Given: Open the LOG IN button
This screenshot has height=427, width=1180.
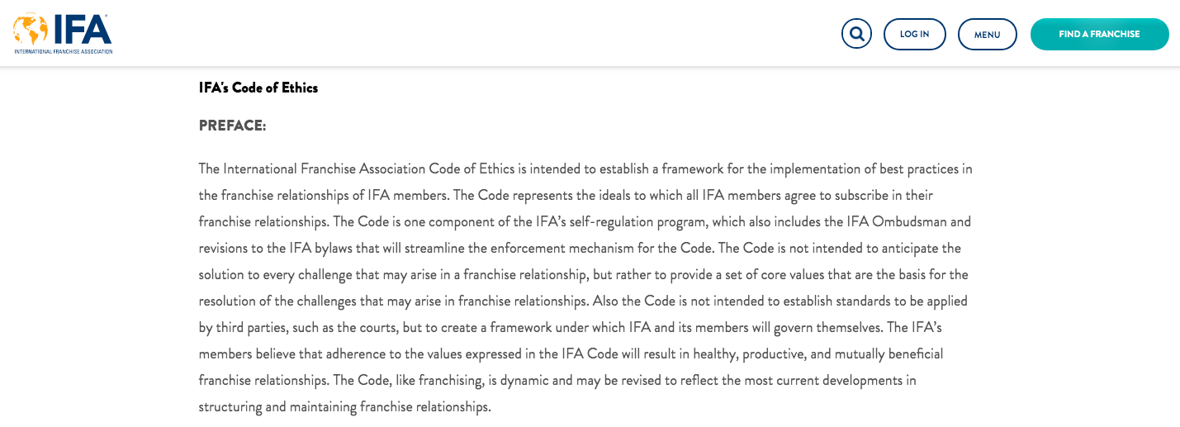Looking at the screenshot, I should [x=914, y=34].
